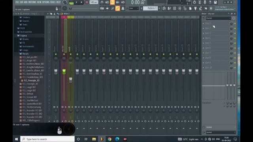The height and width of the screenshot is (142, 253).
Task: Click the reverb track fader handle
Action: tap(71, 80)
